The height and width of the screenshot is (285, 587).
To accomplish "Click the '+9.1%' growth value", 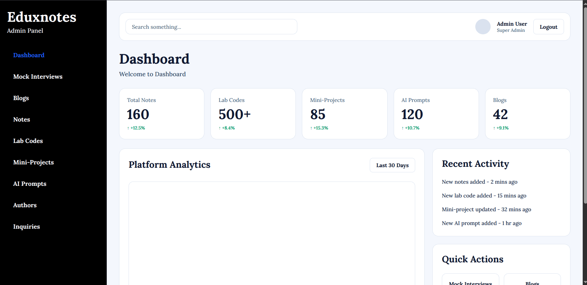I will [503, 128].
